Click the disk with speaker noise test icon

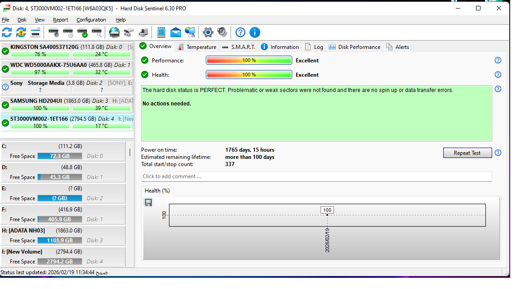pyautogui.click(x=53, y=32)
